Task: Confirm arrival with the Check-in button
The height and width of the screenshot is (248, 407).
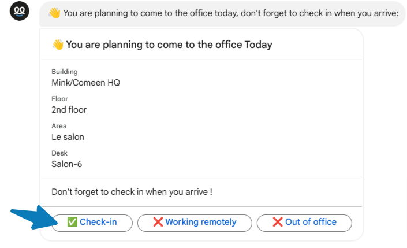Action: (x=92, y=223)
